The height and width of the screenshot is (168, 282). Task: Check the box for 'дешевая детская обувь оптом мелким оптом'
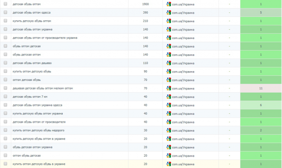(5, 88)
